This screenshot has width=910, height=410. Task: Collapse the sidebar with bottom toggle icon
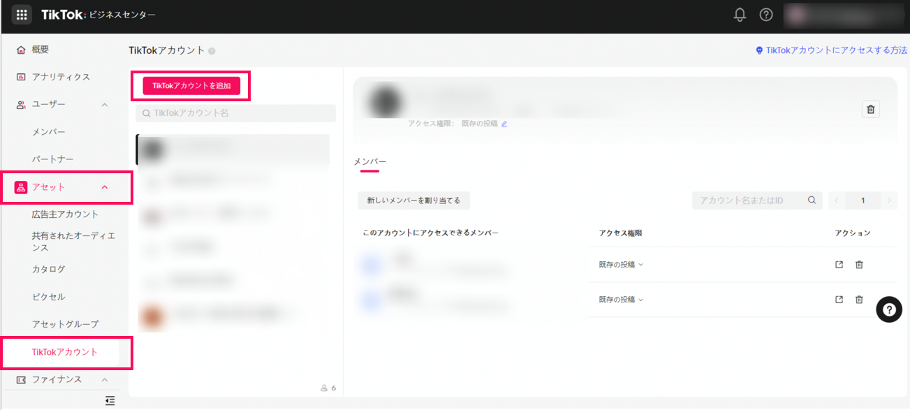pos(110,400)
